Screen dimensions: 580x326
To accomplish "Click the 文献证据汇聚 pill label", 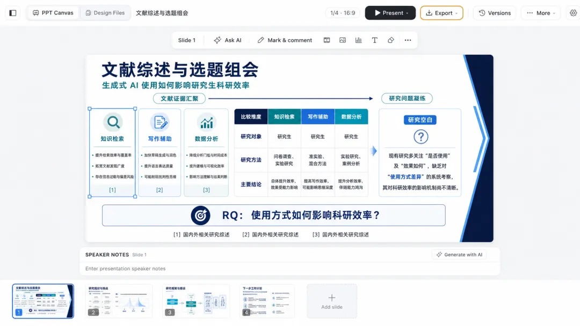I will 179,99.
